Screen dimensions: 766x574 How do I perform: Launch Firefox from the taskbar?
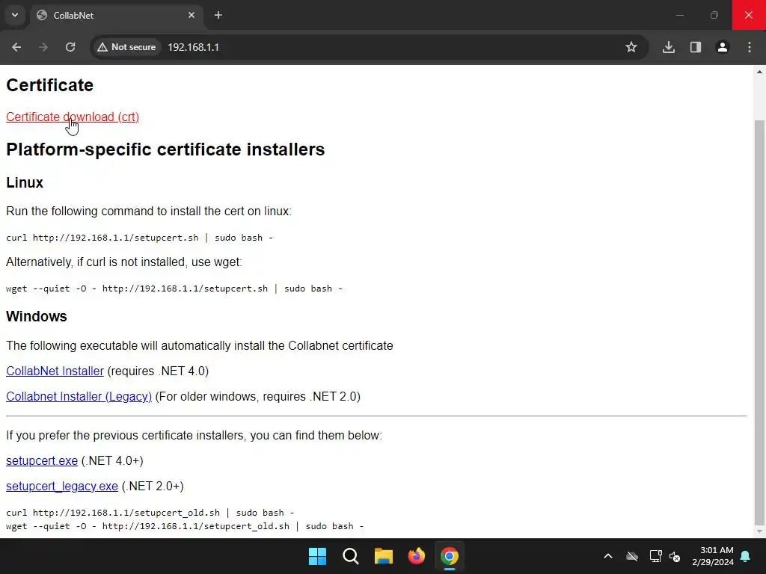click(x=416, y=556)
